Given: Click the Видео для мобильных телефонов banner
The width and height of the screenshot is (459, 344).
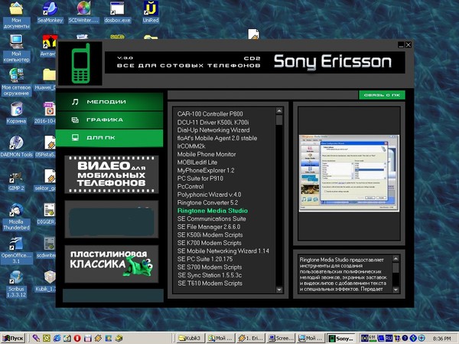Looking at the screenshot, I should tap(112, 175).
